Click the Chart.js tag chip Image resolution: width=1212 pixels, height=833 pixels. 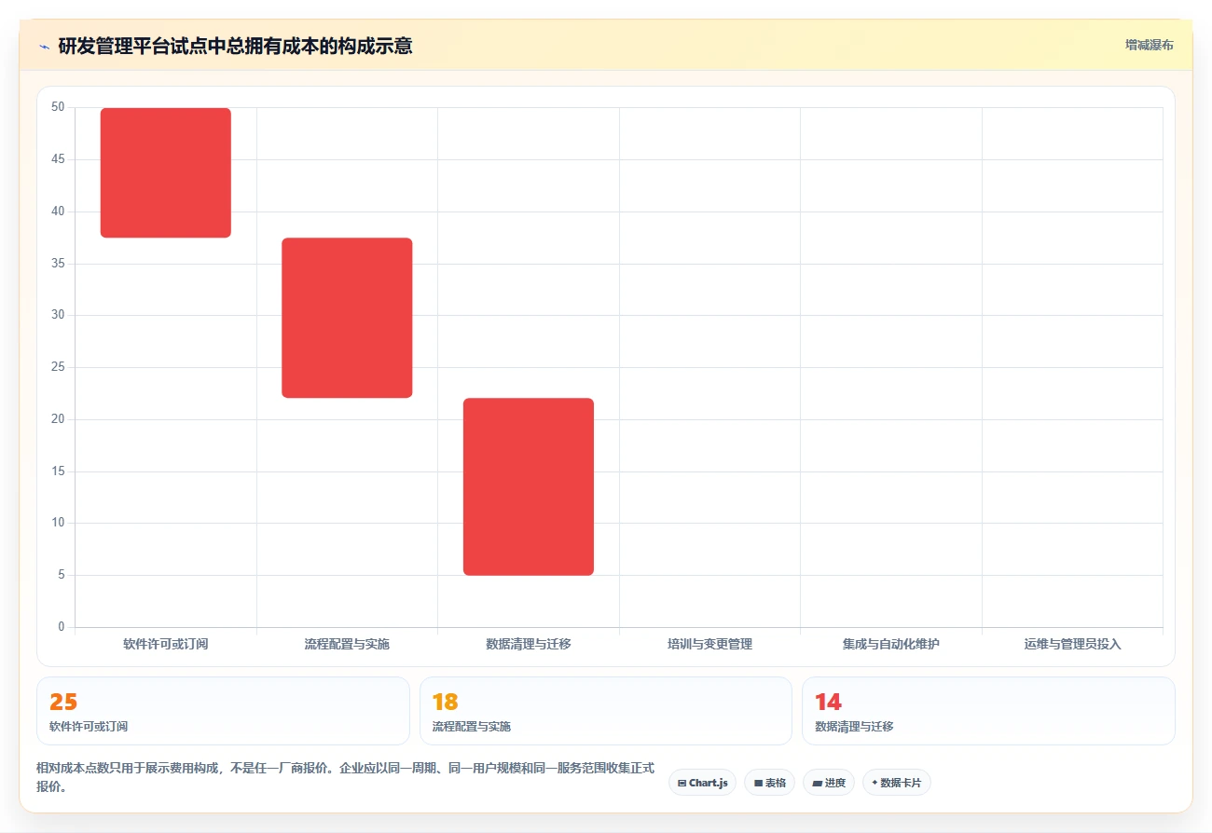click(702, 783)
